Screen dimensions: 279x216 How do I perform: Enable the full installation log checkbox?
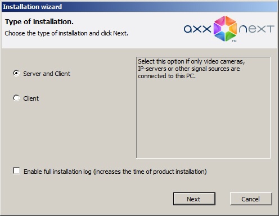pyautogui.click(x=16, y=171)
